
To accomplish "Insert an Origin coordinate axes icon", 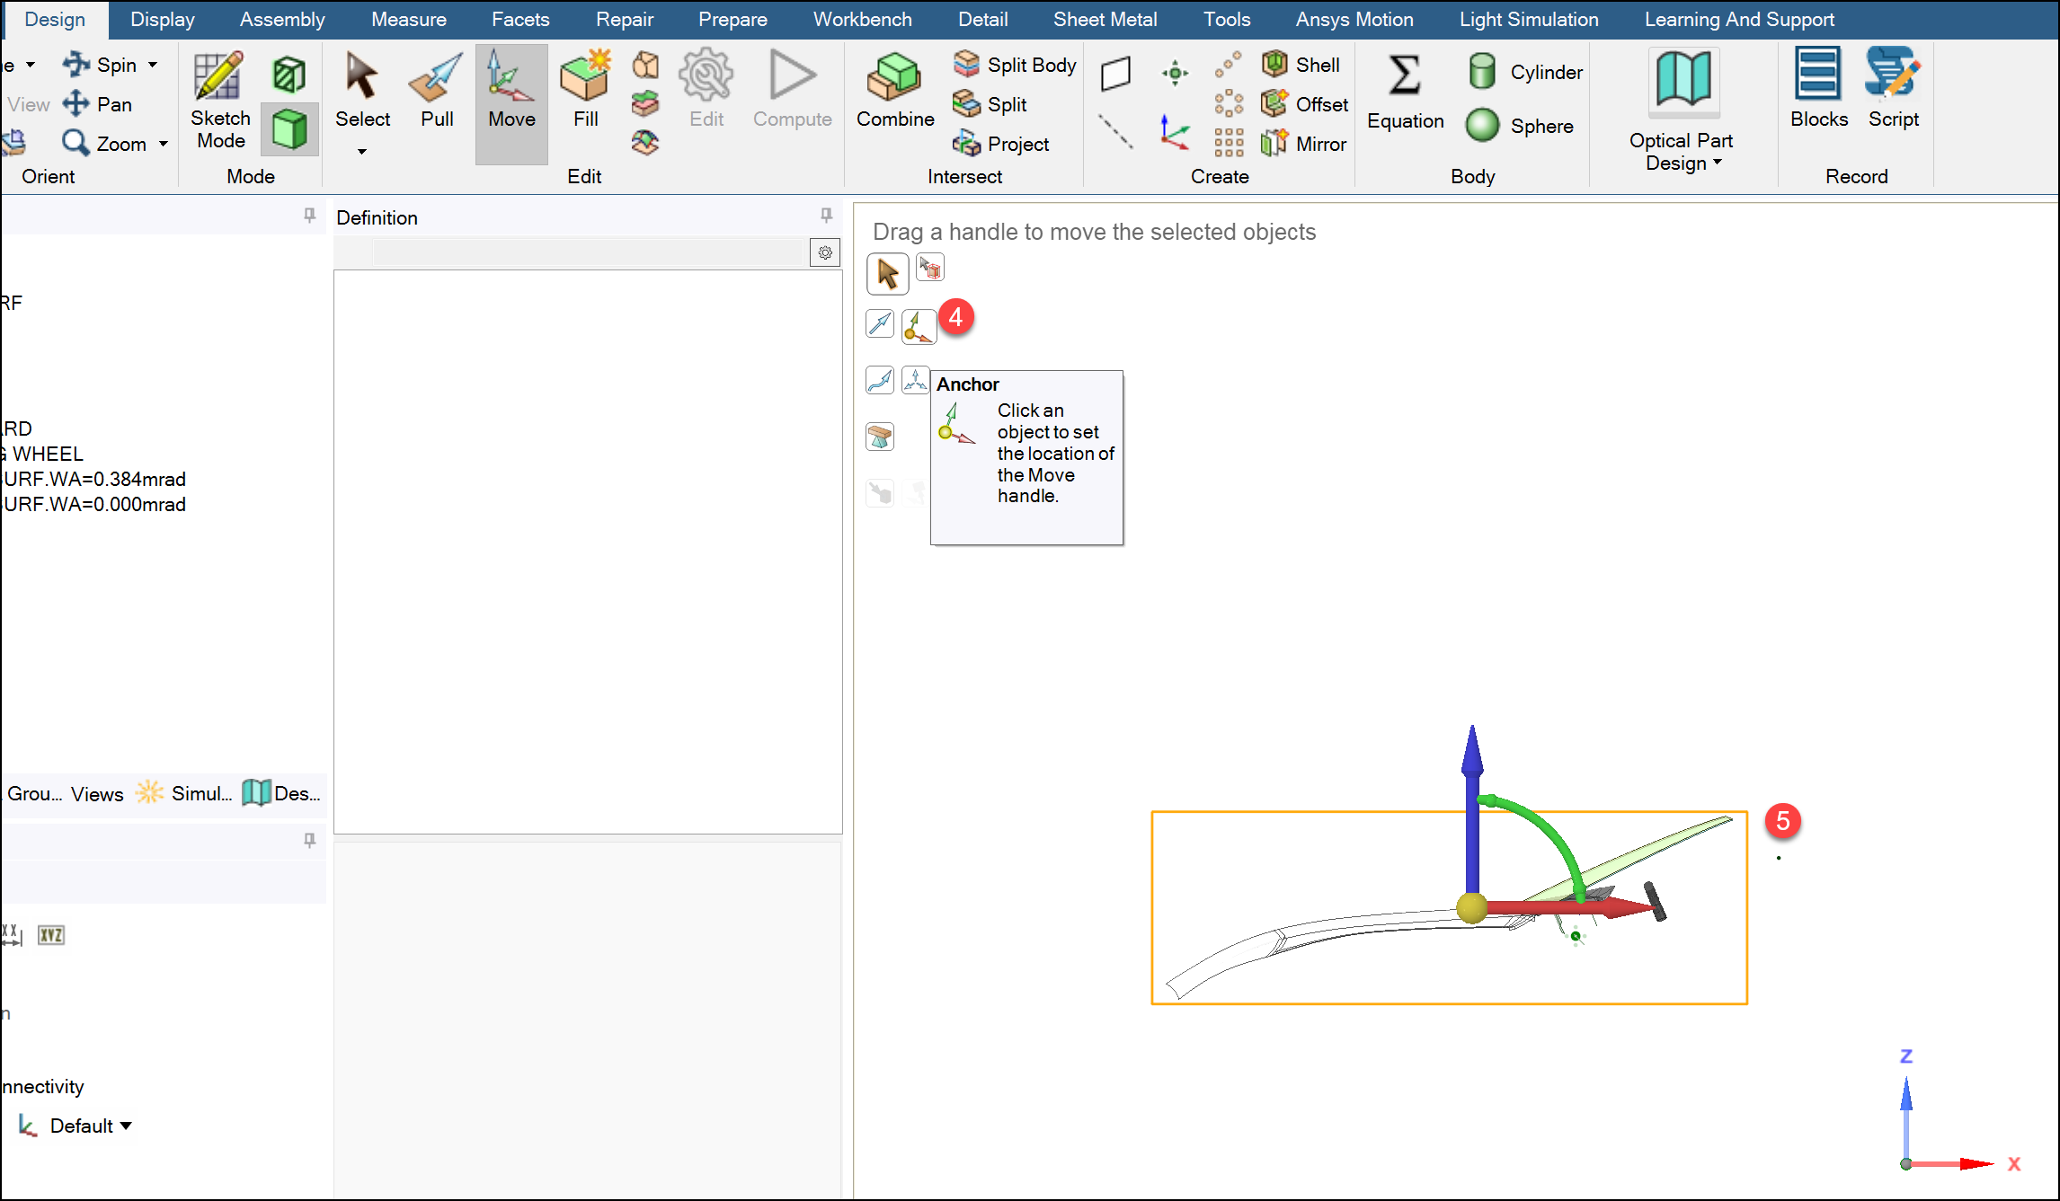I will pos(1174,132).
